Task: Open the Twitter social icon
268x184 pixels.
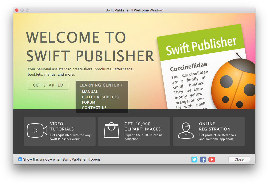Action: click(194, 160)
